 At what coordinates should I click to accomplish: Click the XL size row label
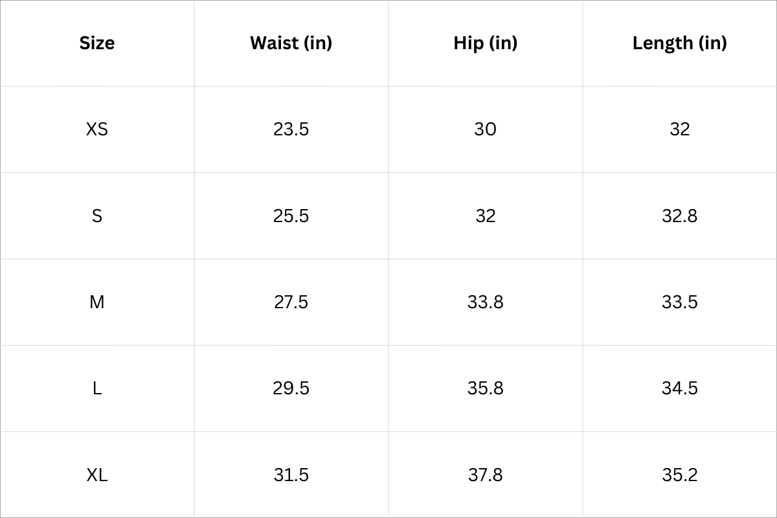[97, 475]
